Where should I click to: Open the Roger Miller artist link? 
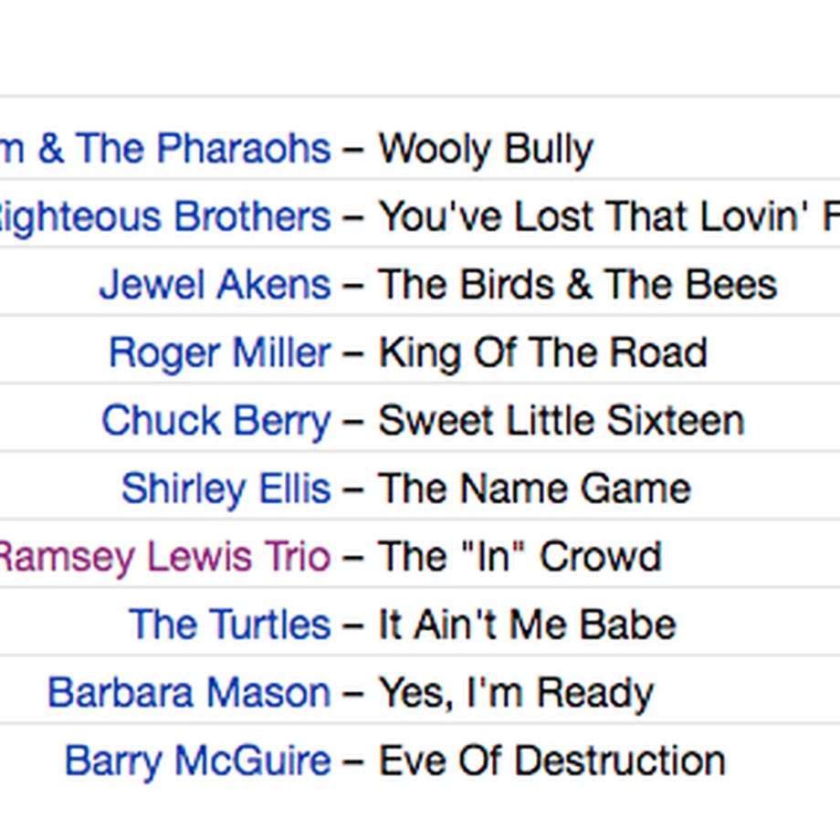(220, 353)
